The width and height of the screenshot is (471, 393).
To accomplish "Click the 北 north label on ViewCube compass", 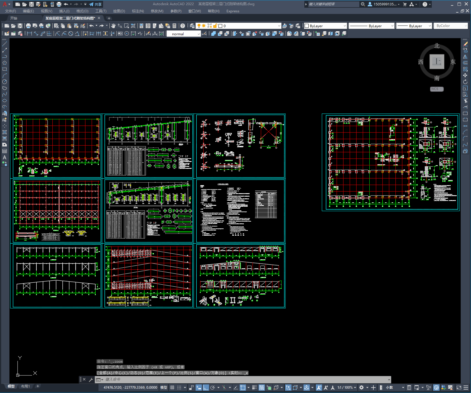I will 437,46.
